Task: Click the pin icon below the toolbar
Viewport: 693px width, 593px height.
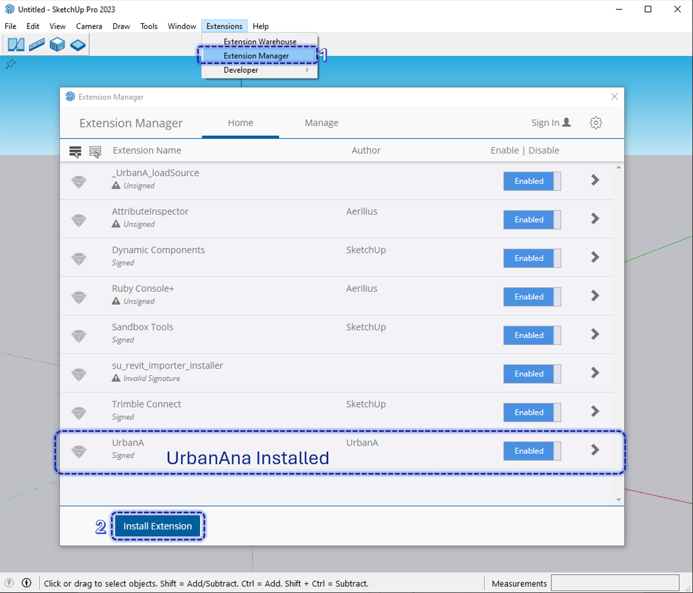Action: pyautogui.click(x=10, y=64)
